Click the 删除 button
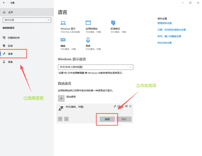This screenshot has width=202, height=156. pyautogui.click(x=124, y=119)
